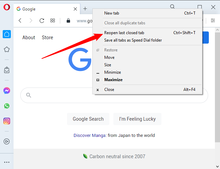Choose Reopen last closed tab
This screenshot has width=220, height=169.
124,33
